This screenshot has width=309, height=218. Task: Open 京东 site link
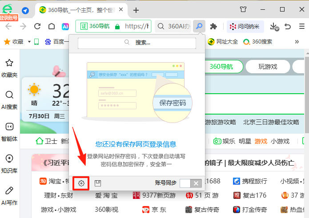pyautogui.click(x=154, y=210)
